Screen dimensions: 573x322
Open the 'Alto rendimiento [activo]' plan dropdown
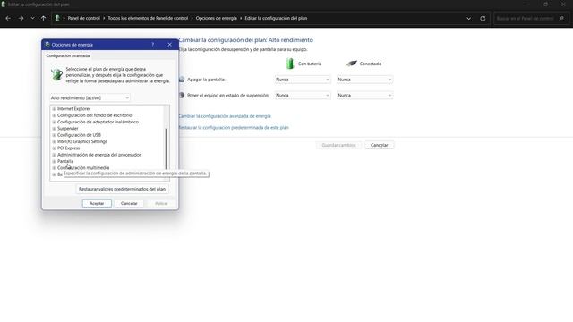click(90, 97)
